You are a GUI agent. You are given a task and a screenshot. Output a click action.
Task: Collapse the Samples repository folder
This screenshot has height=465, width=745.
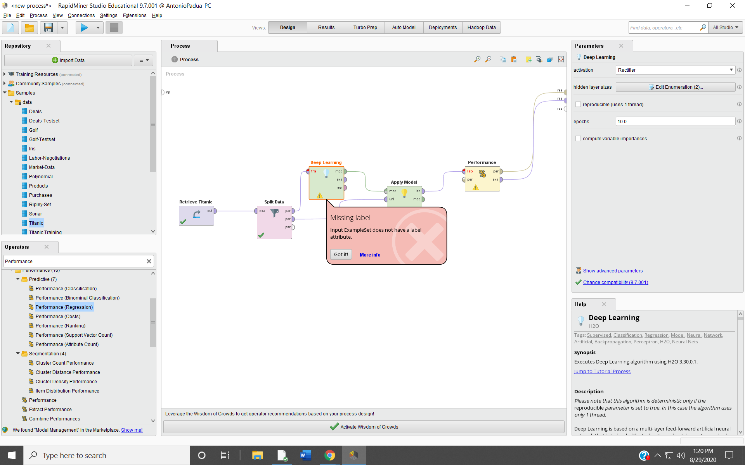click(x=5, y=93)
